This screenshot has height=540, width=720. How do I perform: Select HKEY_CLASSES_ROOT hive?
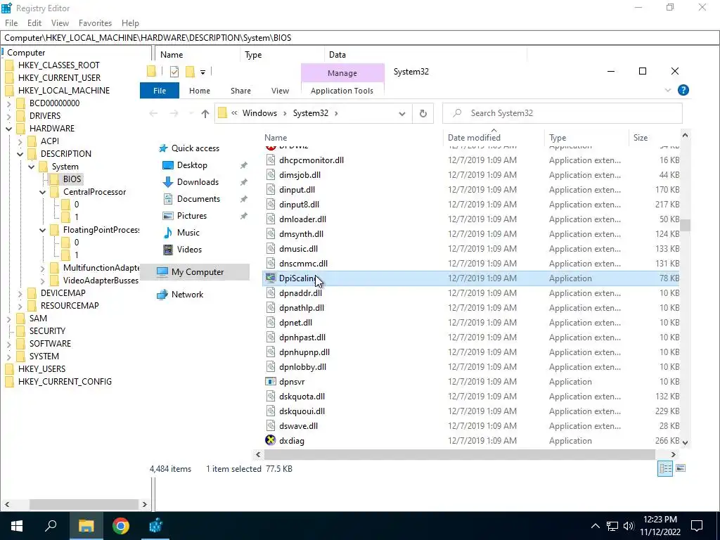tap(59, 65)
